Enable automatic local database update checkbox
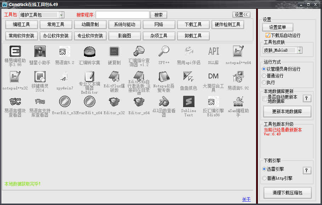This screenshot has height=205, width=322. [265, 99]
